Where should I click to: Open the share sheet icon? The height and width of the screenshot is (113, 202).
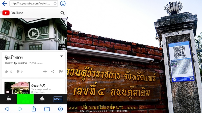point(34,109)
